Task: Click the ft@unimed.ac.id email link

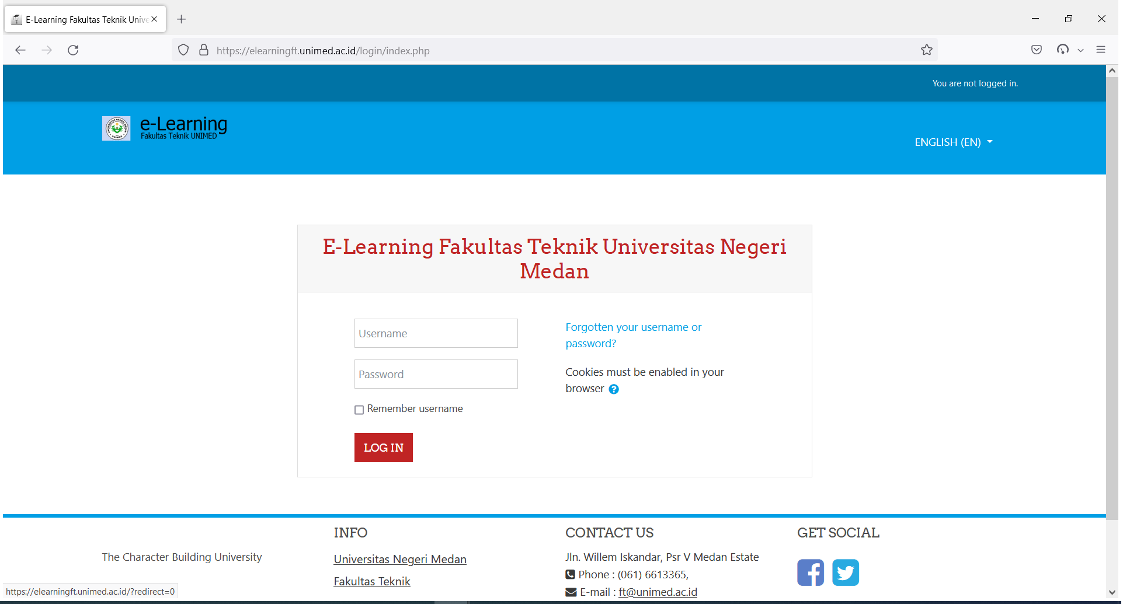Action: tap(658, 592)
